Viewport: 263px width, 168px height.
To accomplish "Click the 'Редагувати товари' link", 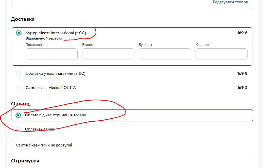I will pos(230,2).
